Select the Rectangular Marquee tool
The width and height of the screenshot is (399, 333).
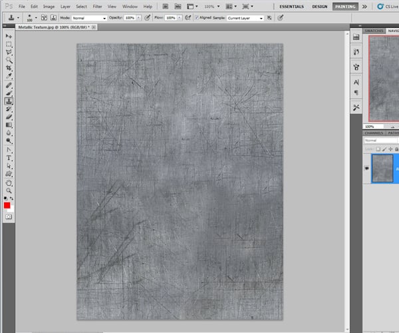click(9, 45)
